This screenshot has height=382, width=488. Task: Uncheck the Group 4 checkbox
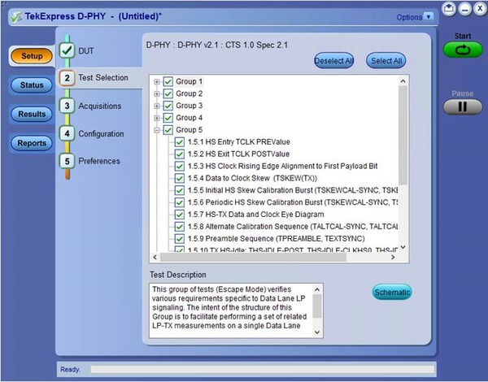(168, 118)
